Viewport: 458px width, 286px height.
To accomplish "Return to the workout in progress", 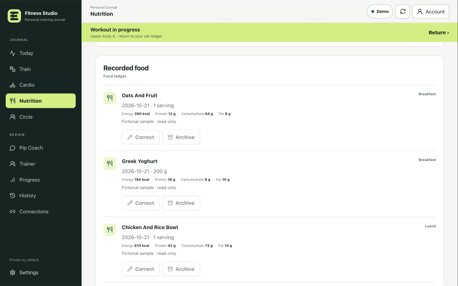I will (439, 33).
